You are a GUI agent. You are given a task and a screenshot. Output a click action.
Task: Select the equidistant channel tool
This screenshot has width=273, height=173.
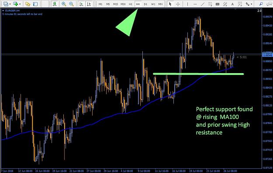pyautogui.click(x=225, y=4)
